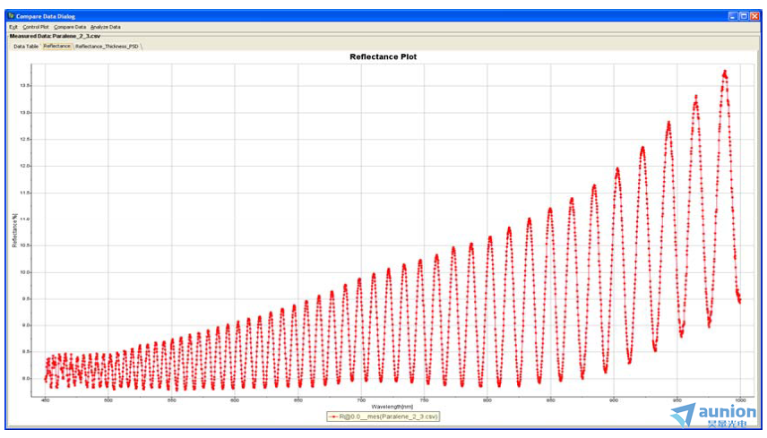Open the Analyze Data menu

click(106, 28)
